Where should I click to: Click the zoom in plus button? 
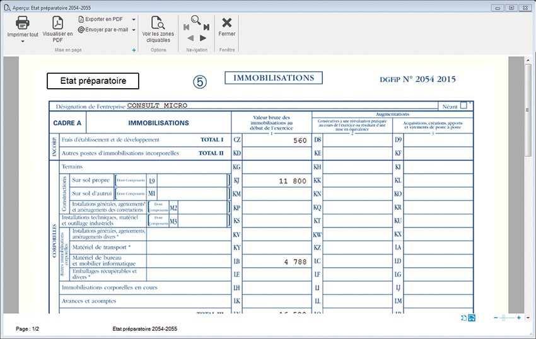click(x=518, y=318)
